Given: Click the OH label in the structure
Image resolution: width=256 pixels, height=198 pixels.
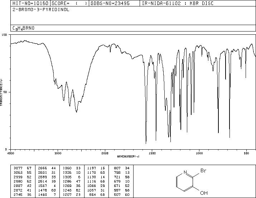Looking at the screenshot, I should pyautogui.click(x=204, y=193).
